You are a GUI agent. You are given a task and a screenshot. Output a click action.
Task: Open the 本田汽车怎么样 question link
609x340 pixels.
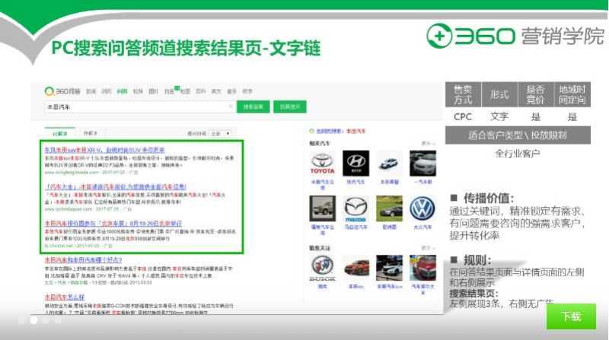coord(65,297)
